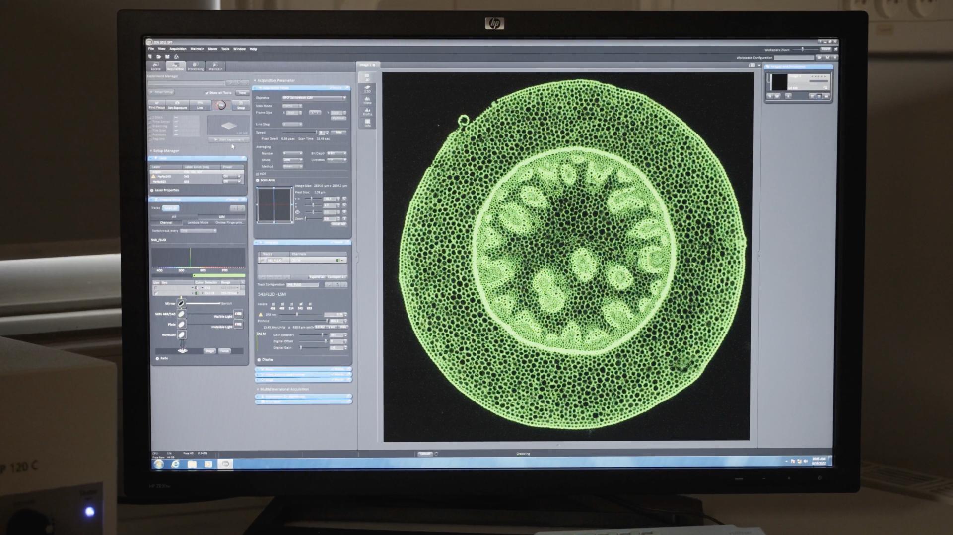Screen dimensions: 953x535
Task: Click the Plate beam path icon
Action: [181, 324]
